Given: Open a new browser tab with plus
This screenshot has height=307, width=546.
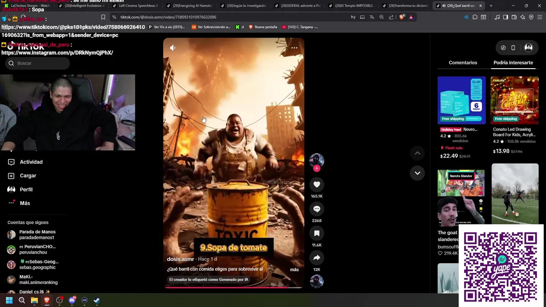Looking at the screenshot, I should click(x=491, y=6).
